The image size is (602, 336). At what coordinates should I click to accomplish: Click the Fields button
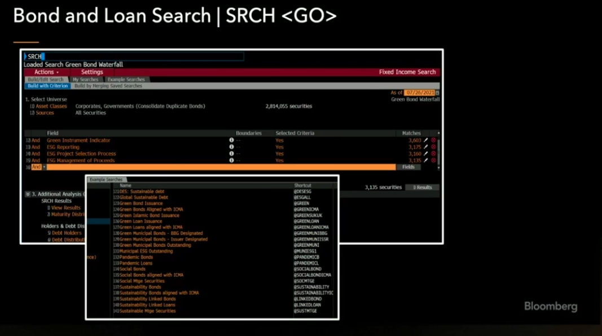(408, 167)
